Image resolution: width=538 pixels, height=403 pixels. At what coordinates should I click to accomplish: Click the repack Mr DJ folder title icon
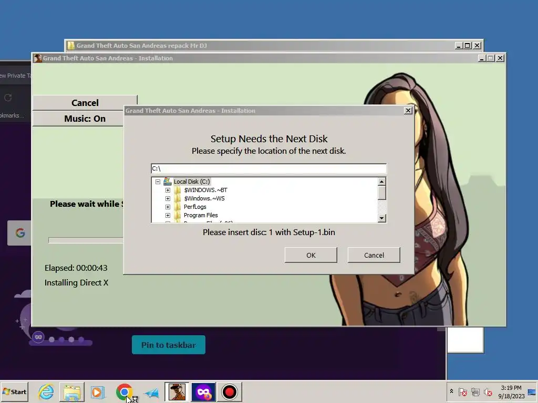tap(71, 46)
